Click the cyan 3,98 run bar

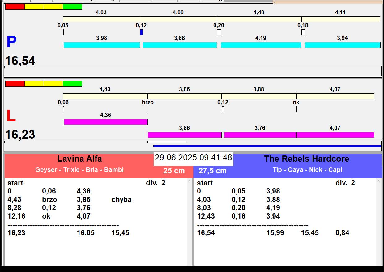point(102,45)
